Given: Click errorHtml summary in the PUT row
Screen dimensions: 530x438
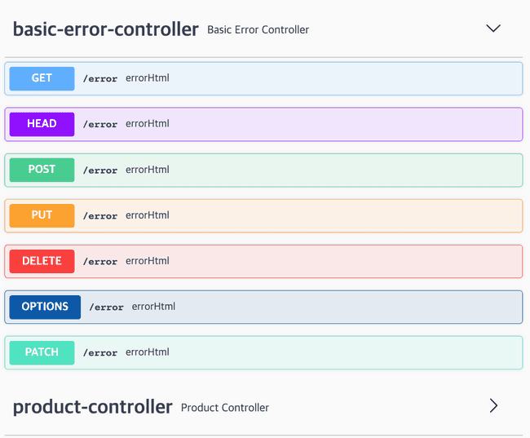Looking at the screenshot, I should click(x=148, y=215).
